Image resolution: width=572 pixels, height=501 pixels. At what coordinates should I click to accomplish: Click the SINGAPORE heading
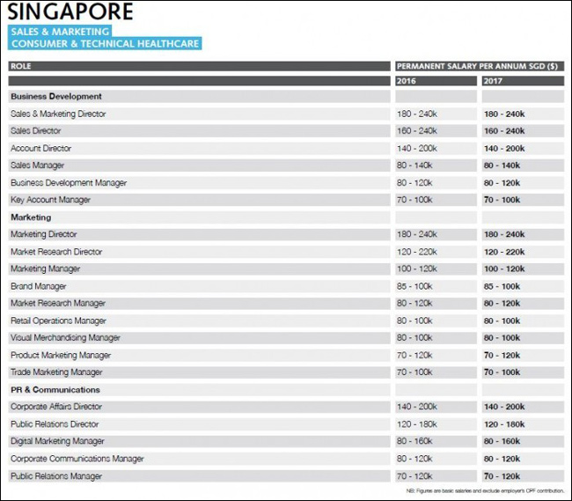[70, 11]
